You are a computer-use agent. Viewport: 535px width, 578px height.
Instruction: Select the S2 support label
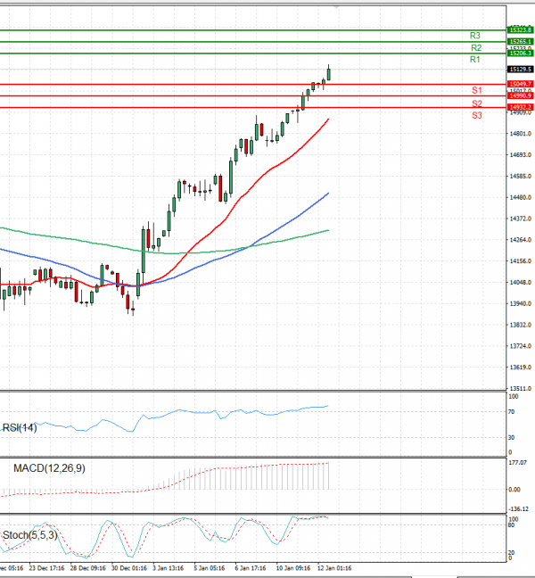point(477,103)
